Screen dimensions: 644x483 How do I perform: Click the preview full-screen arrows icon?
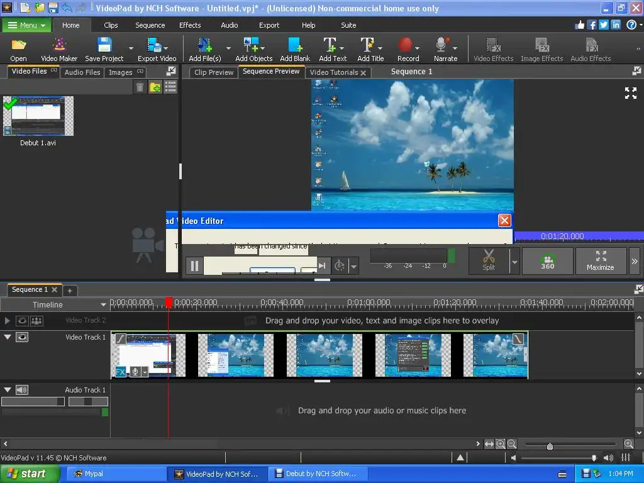630,93
